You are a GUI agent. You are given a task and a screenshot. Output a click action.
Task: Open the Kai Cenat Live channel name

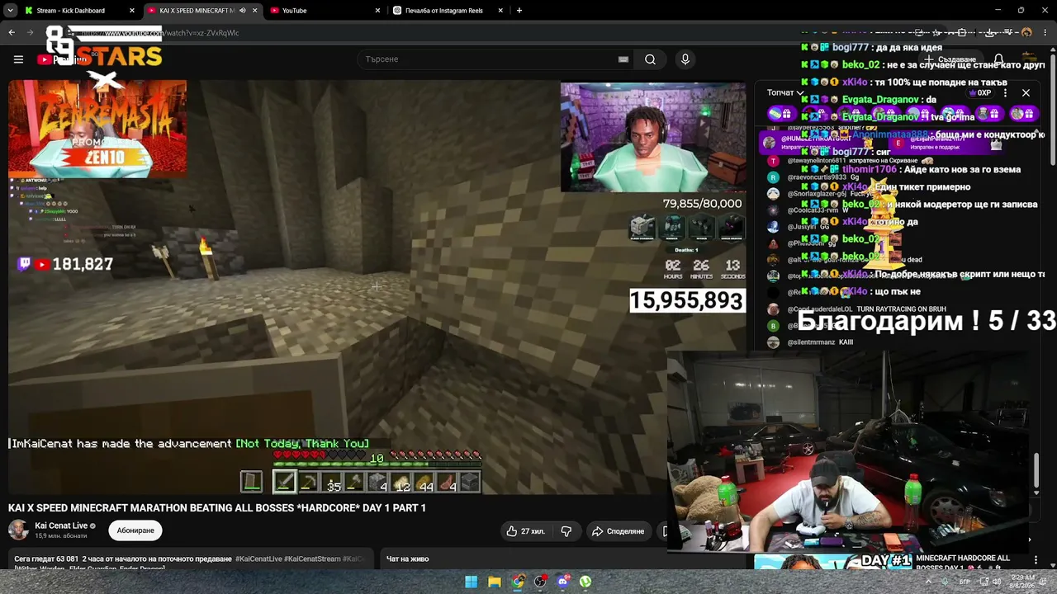pyautogui.click(x=61, y=526)
